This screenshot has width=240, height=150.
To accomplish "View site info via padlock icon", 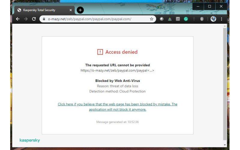I will (x=44, y=19).
